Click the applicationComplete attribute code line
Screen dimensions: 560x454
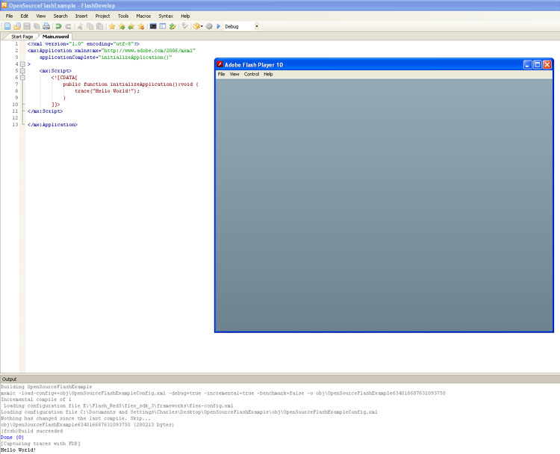coord(106,57)
